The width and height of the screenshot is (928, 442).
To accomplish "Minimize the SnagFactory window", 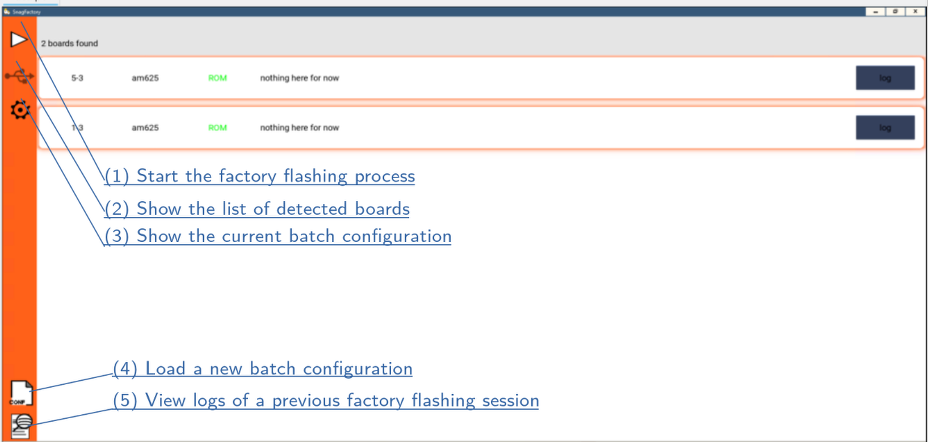I will (875, 11).
